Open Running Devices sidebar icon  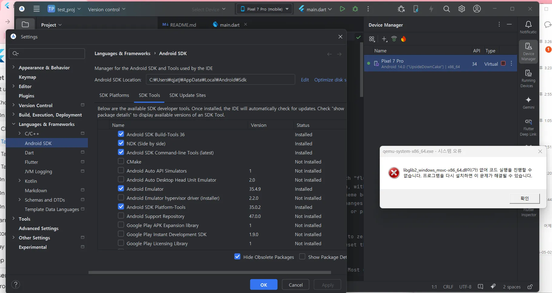click(x=528, y=78)
